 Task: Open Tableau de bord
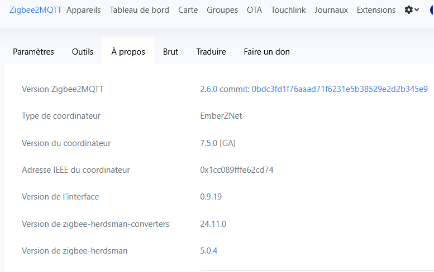140,10
